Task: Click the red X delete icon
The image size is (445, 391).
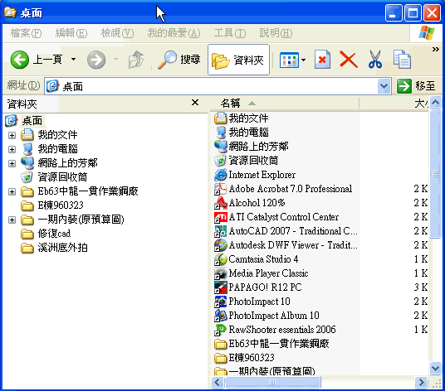Action: (348, 60)
